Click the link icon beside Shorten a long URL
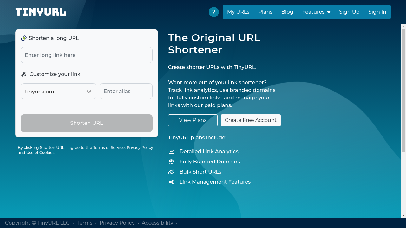This screenshot has width=406, height=228. [x=23, y=38]
